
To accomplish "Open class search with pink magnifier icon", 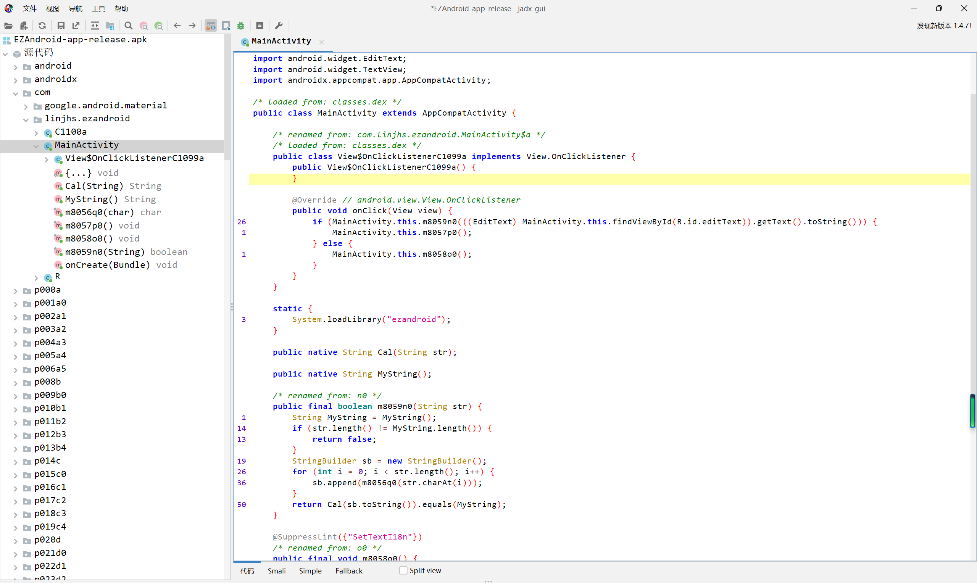I will 144,26.
